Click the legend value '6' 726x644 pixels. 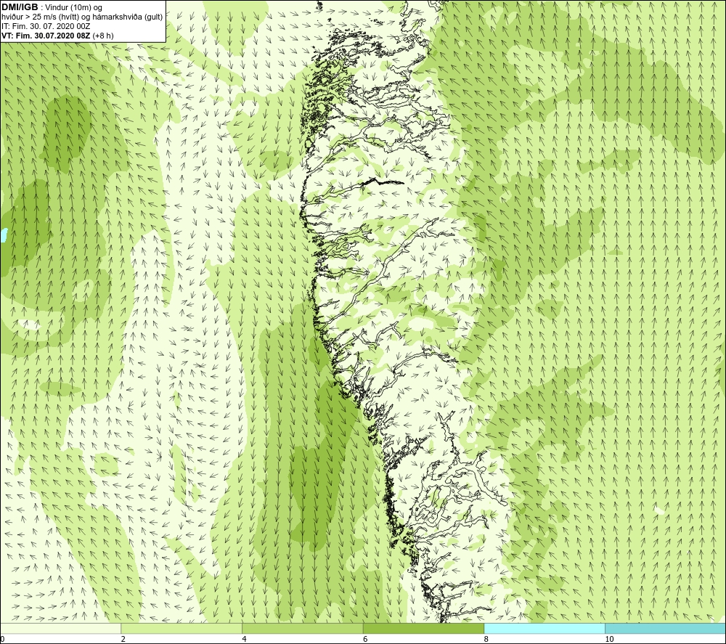[365, 639]
